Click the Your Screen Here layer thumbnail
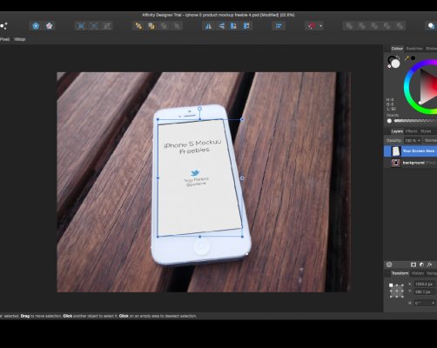The height and width of the screenshot is (348, 437). (x=396, y=151)
